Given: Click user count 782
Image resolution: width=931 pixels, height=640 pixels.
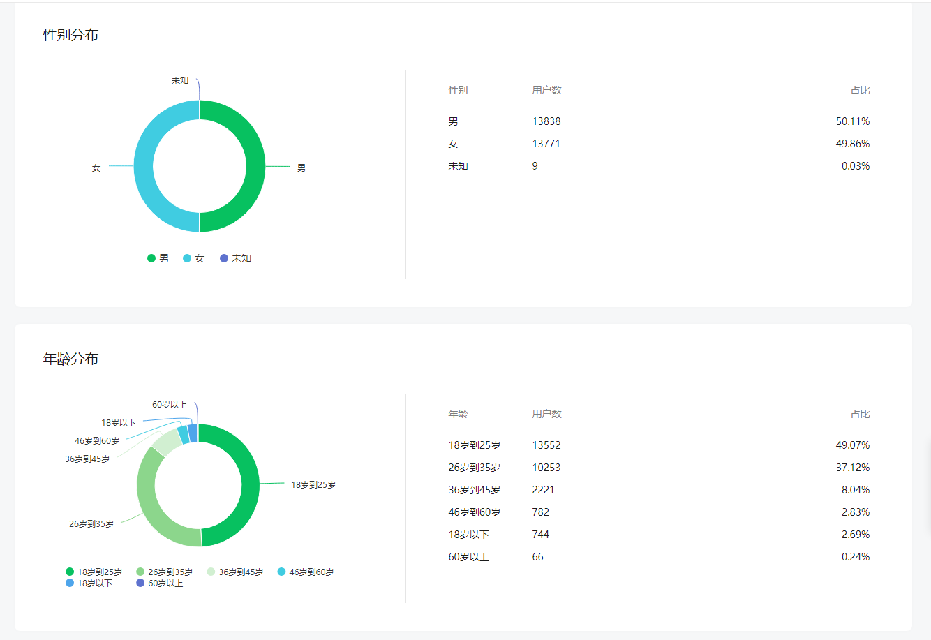Looking at the screenshot, I should (x=540, y=512).
